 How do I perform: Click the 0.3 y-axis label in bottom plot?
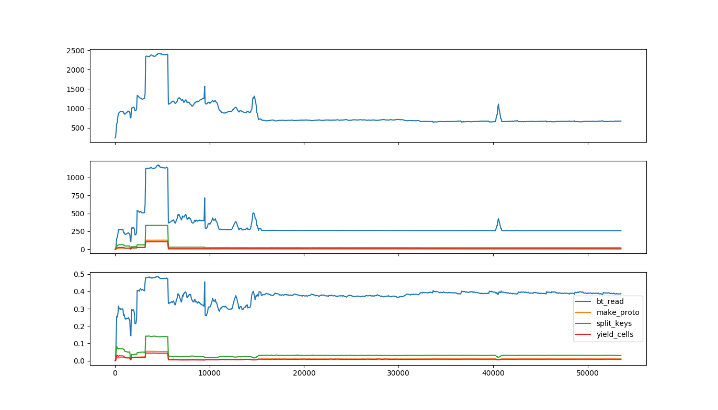tap(80, 309)
